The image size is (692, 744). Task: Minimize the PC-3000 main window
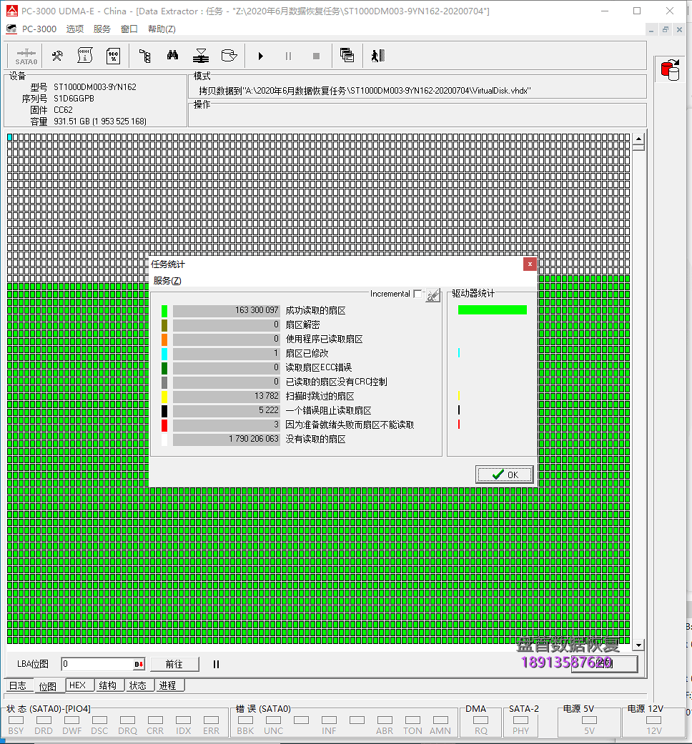click(x=605, y=11)
